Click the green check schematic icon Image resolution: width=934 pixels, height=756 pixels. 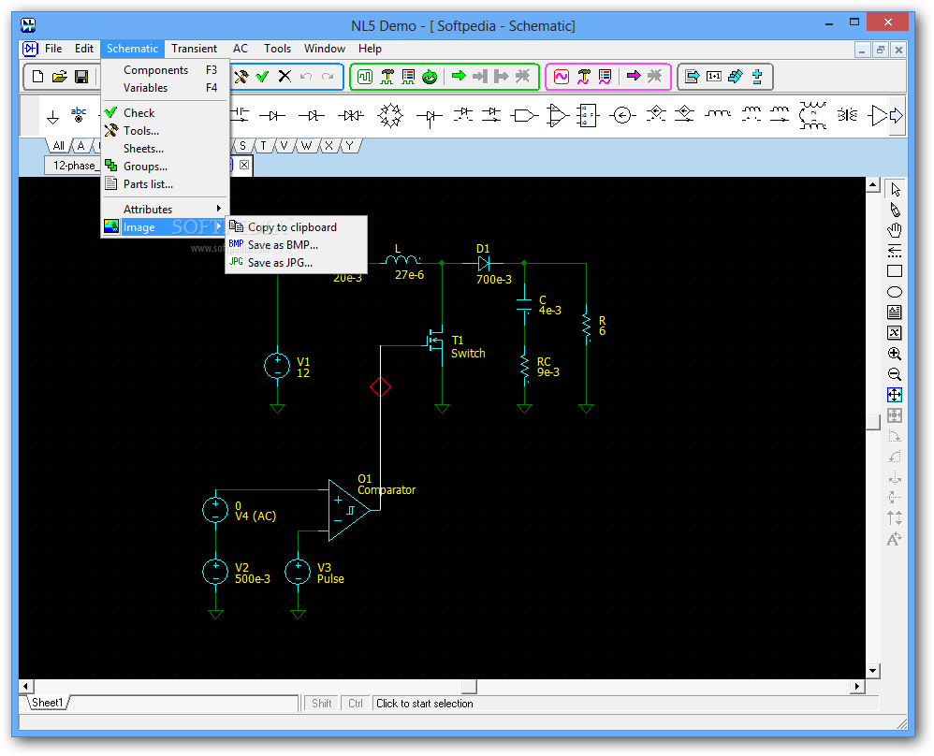[x=263, y=77]
